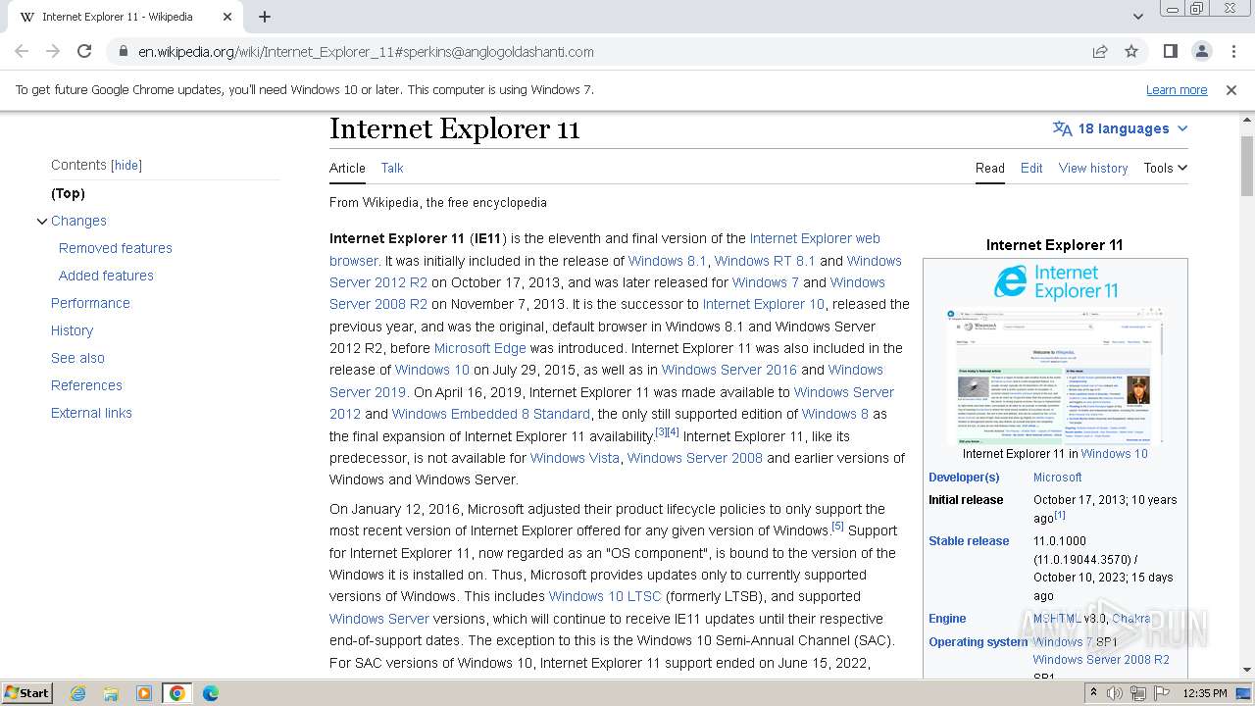
Task: Switch to the Talk tab
Action: click(392, 168)
